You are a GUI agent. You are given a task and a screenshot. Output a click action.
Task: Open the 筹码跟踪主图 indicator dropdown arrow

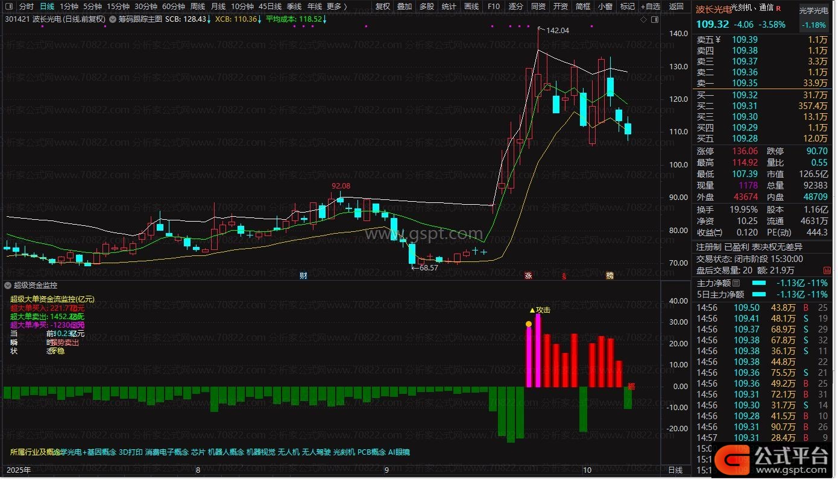click(113, 19)
